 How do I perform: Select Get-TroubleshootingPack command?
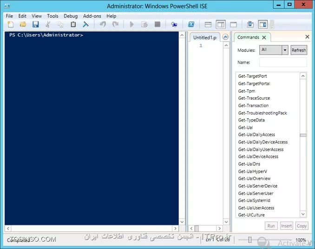click(262, 113)
